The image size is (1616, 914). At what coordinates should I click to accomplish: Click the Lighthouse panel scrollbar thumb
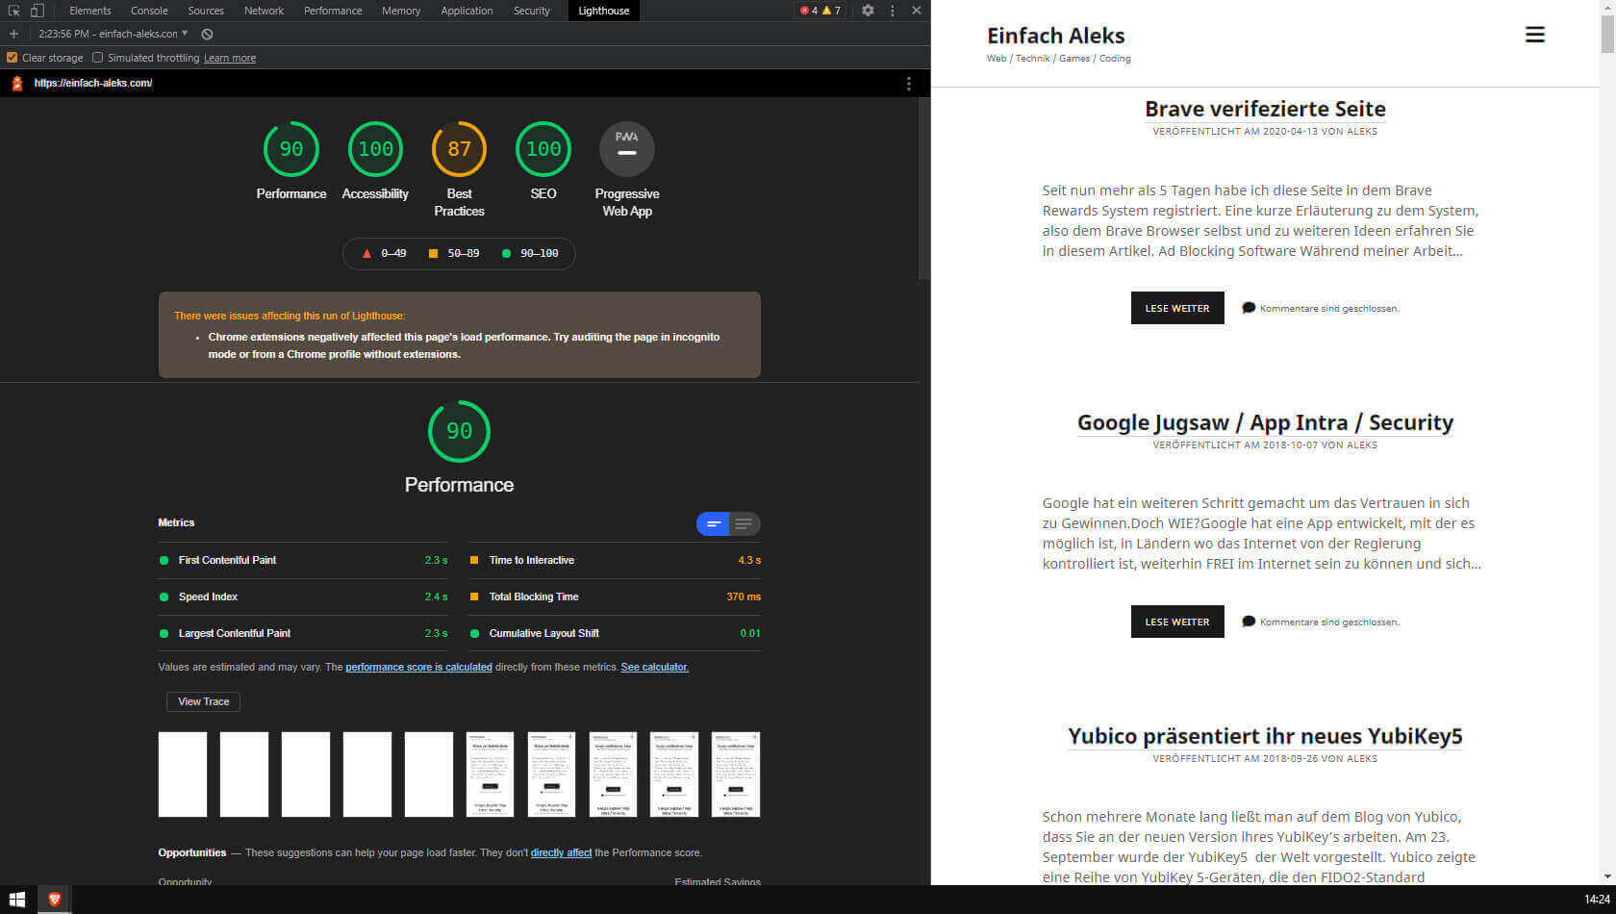(x=924, y=188)
